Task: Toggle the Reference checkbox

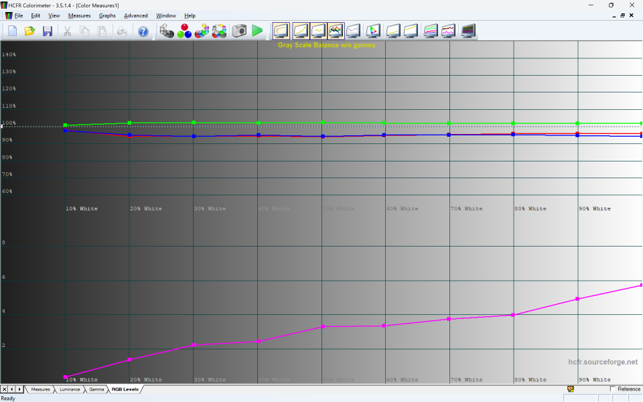Action: (x=613, y=389)
